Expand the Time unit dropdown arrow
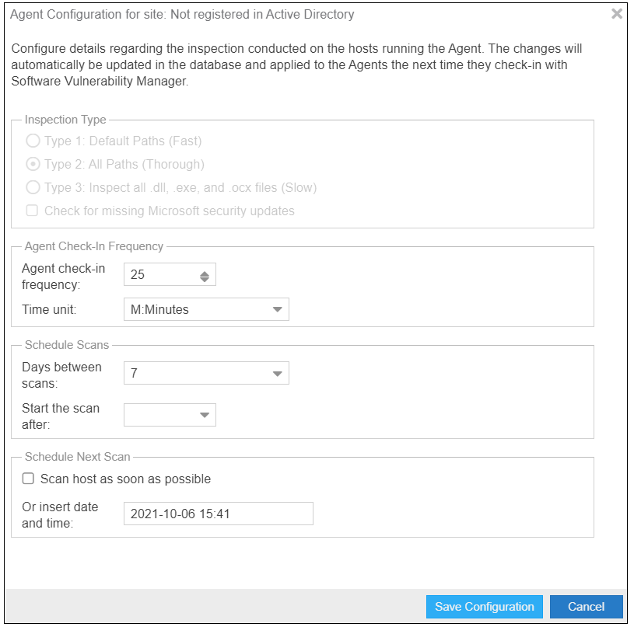The height and width of the screenshot is (627, 634). click(278, 310)
